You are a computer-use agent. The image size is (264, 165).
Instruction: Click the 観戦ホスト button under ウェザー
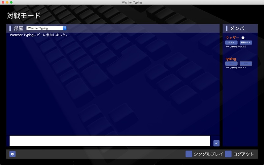(x=246, y=43)
